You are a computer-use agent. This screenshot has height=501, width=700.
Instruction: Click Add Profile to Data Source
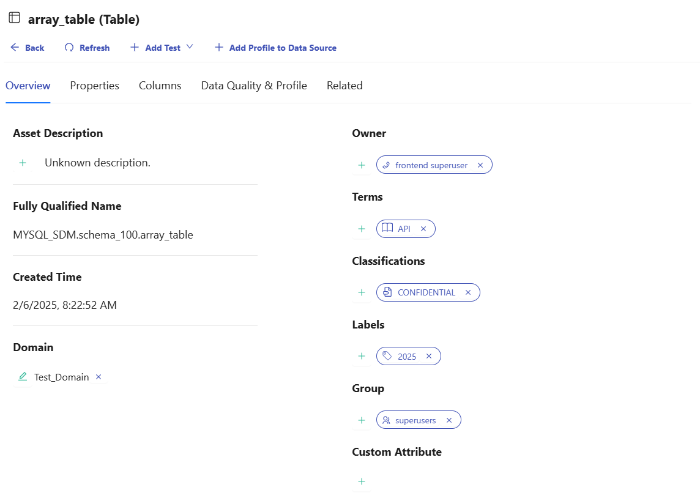point(275,48)
